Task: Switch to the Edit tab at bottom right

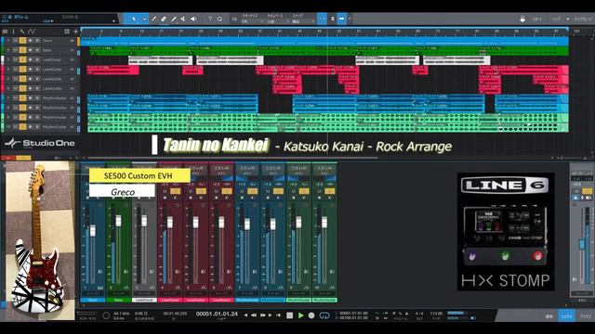Action: 549,316
